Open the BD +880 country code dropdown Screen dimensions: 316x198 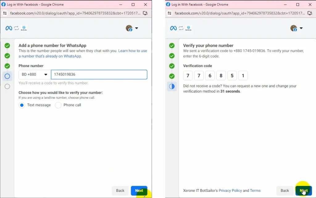tap(35, 74)
